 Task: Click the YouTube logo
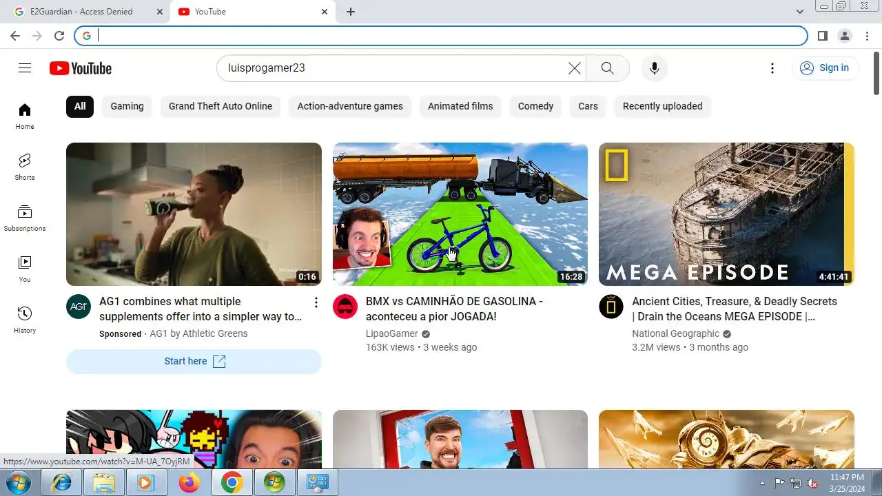coord(81,68)
